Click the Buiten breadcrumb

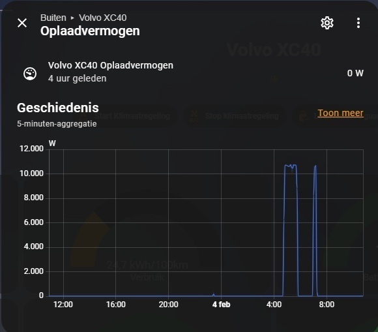click(x=53, y=18)
